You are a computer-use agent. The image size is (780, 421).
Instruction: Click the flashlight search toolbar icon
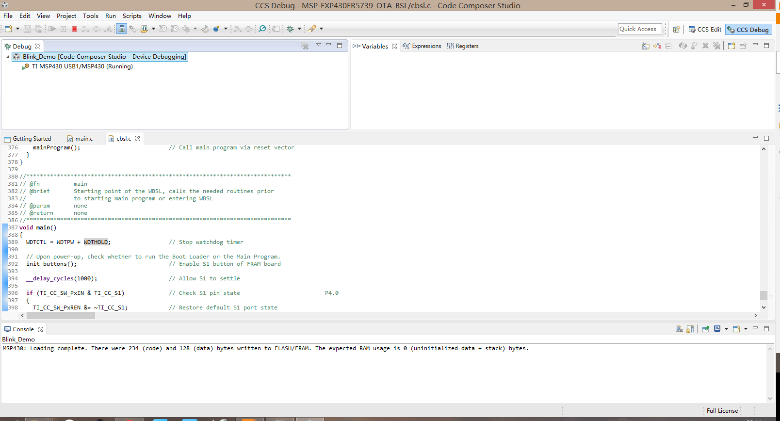[x=312, y=29]
